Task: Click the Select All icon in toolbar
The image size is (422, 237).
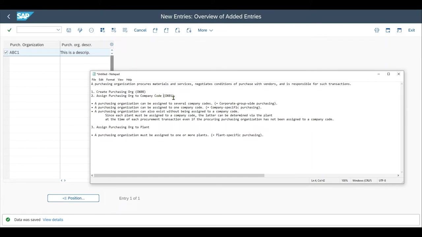Action: click(x=103, y=30)
